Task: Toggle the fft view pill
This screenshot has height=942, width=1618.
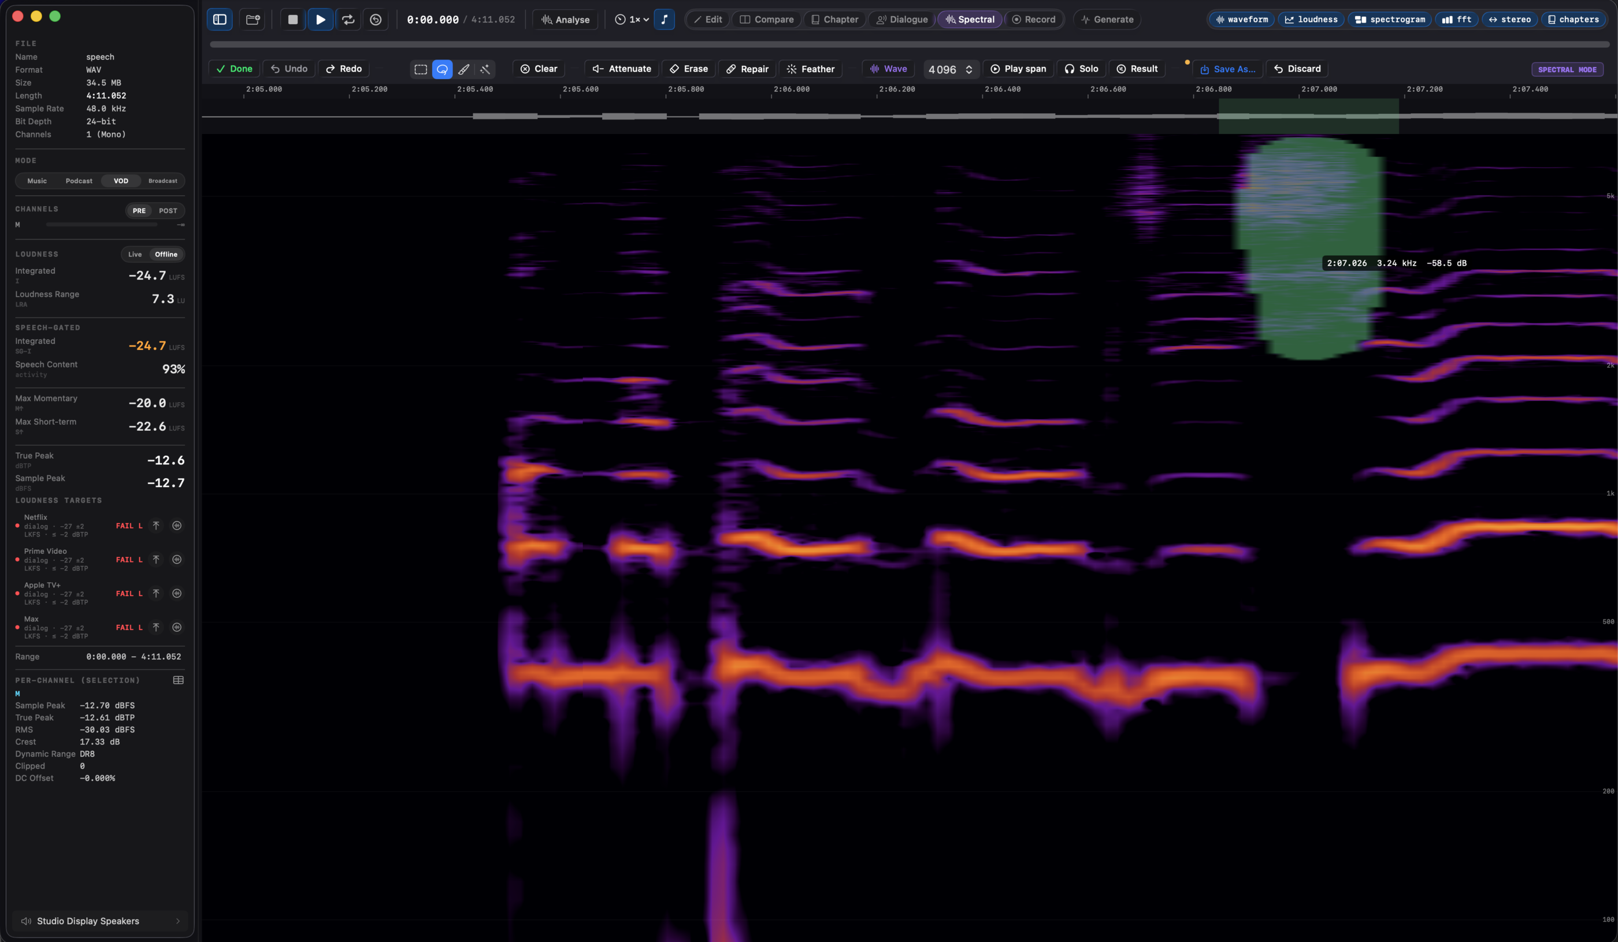Action: (1456, 19)
